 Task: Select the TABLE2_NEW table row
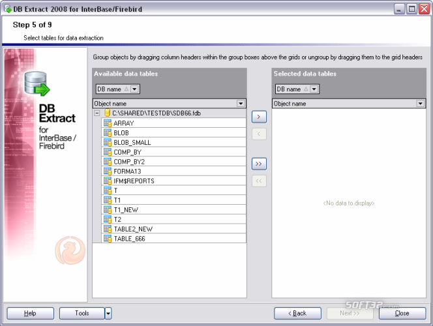173,229
